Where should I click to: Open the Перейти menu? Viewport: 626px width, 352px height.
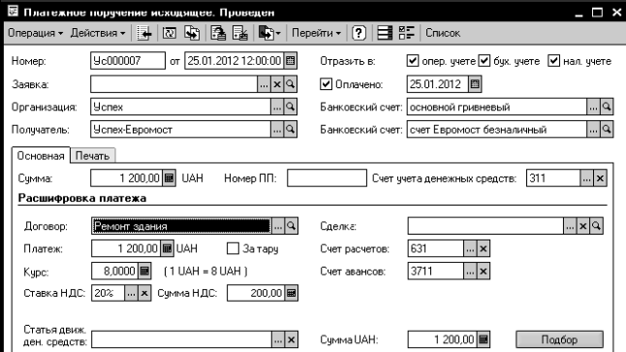tap(316, 33)
